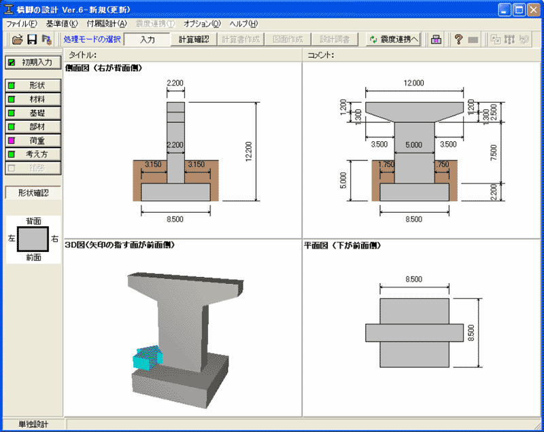Click the 前面 label on orientation diagram
Screen dimensions: 544x432
[x=33, y=257]
